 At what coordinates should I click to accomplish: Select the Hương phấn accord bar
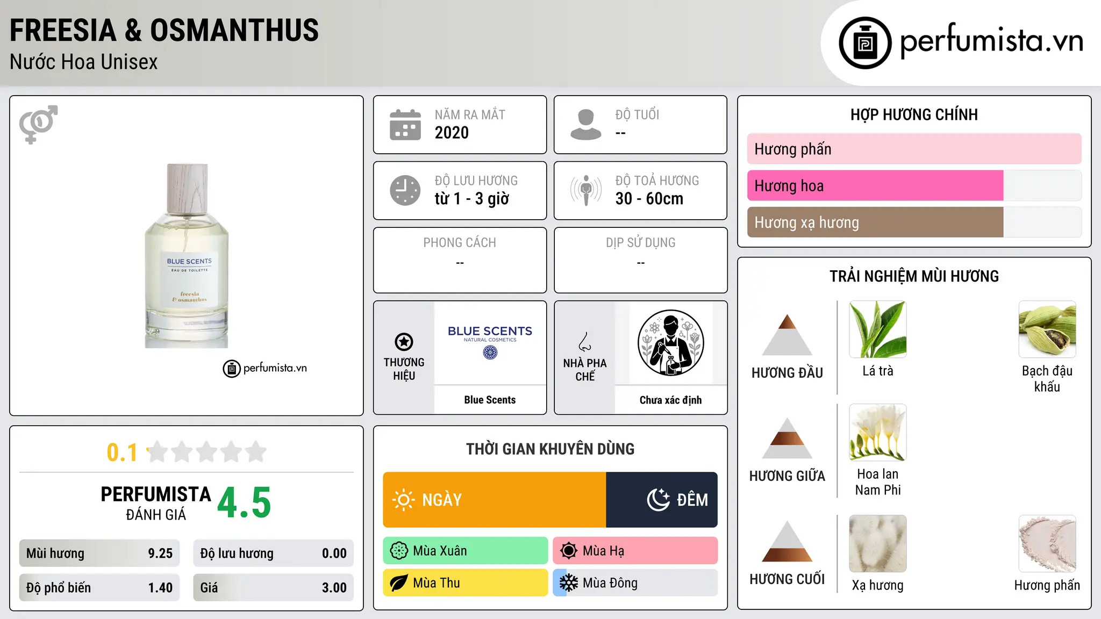click(x=914, y=149)
